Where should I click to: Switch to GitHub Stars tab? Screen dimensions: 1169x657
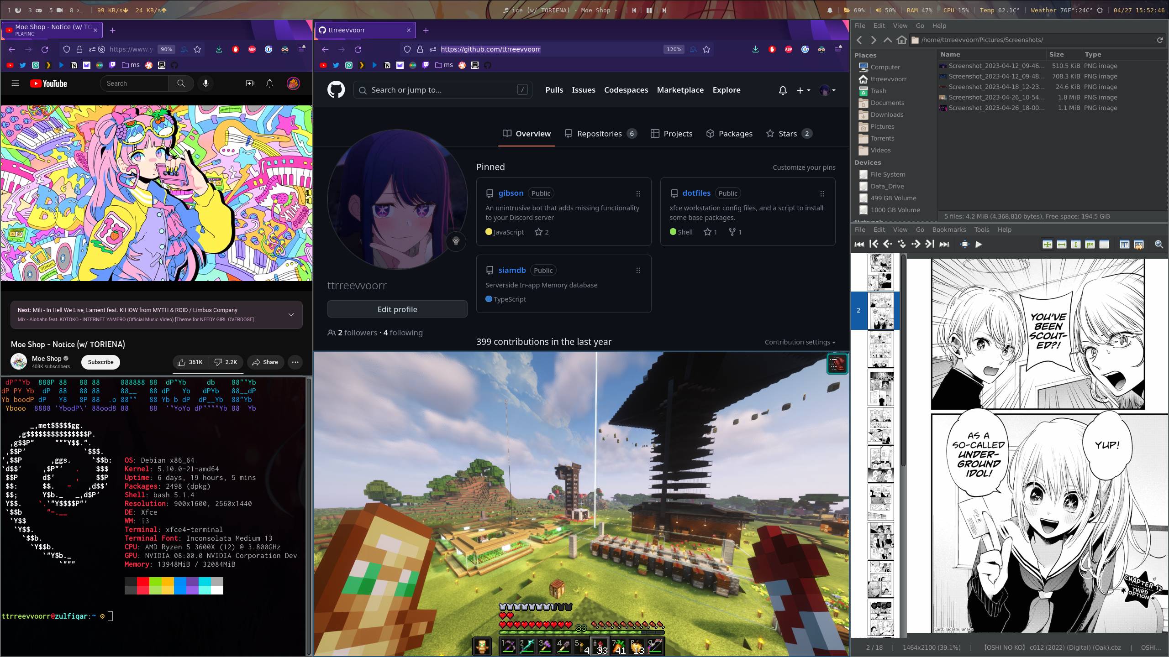[x=789, y=134]
